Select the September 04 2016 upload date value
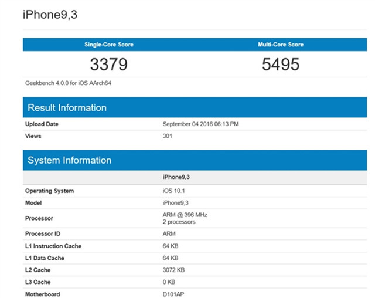This screenshot has width=375, height=298. (200, 124)
